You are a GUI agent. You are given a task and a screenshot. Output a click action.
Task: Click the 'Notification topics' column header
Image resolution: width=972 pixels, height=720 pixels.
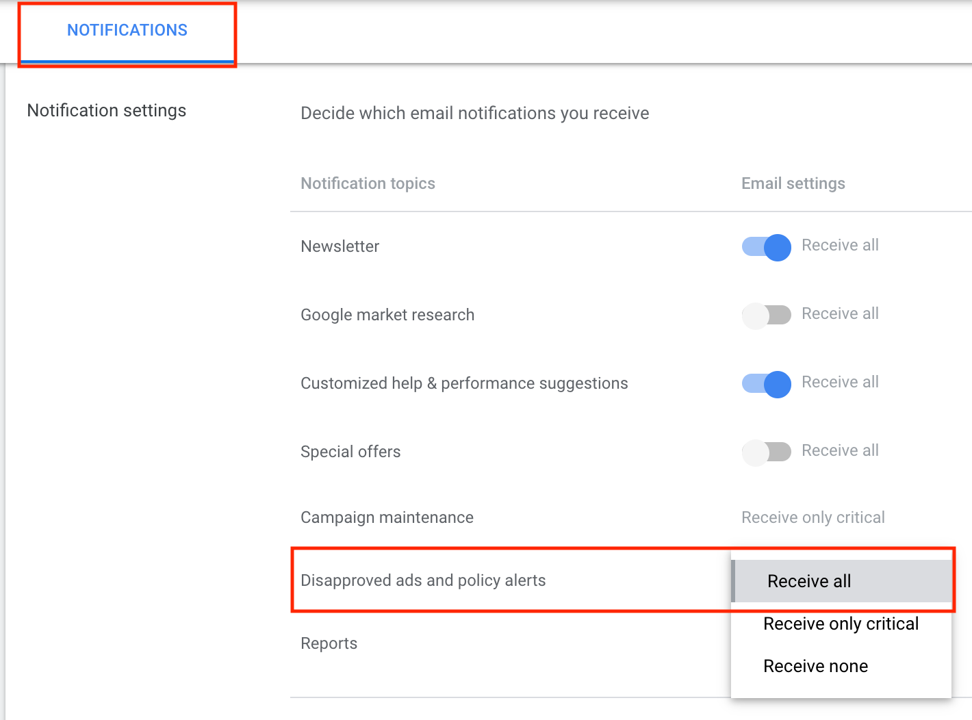point(368,183)
